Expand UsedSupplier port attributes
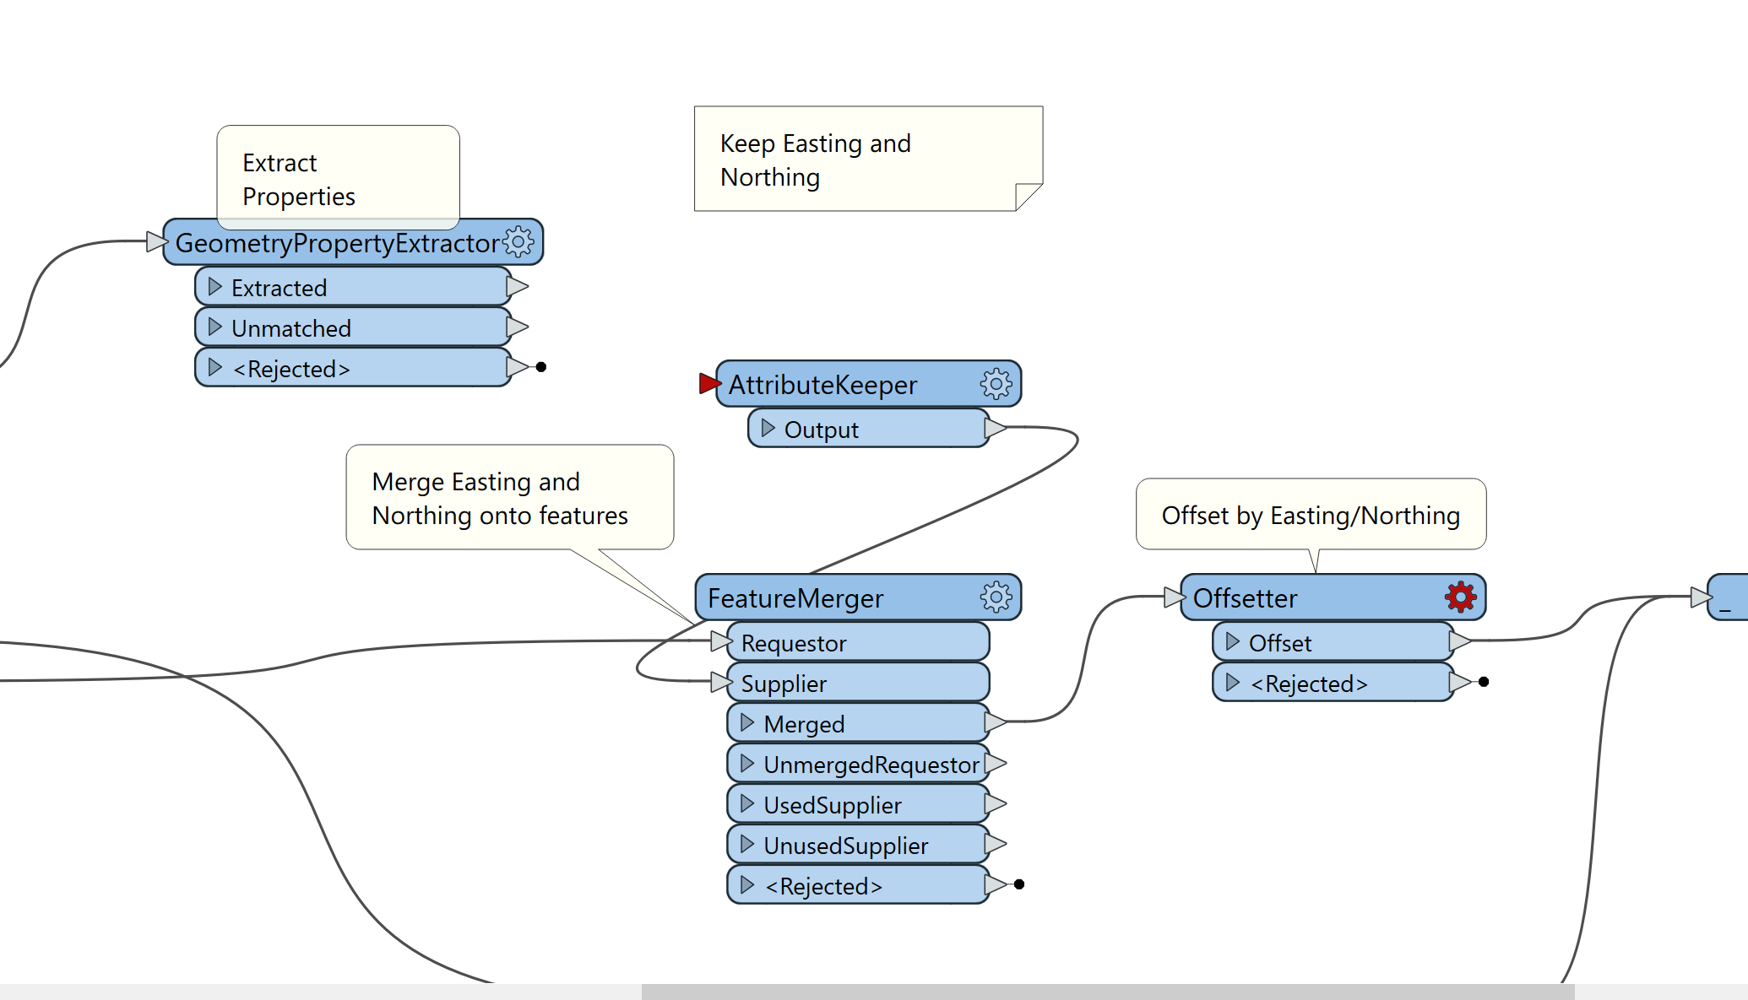The width and height of the screenshot is (1748, 1000). click(747, 803)
